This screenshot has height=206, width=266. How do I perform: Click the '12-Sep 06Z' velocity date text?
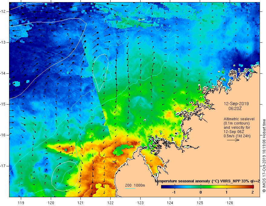(233, 132)
